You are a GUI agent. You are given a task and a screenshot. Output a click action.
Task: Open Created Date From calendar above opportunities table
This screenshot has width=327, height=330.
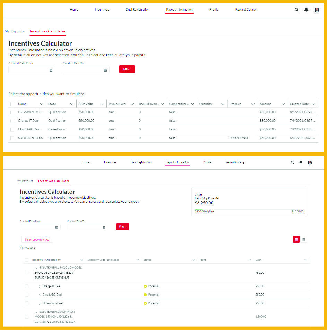51,70
